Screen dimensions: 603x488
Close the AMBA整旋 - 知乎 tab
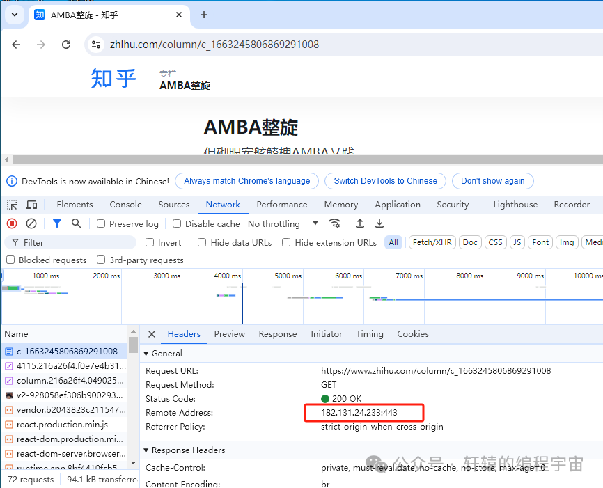pyautogui.click(x=179, y=15)
